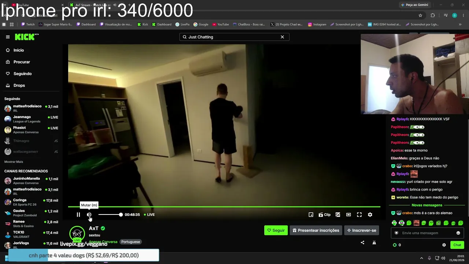Send message with the green Chat button

pos(457,245)
